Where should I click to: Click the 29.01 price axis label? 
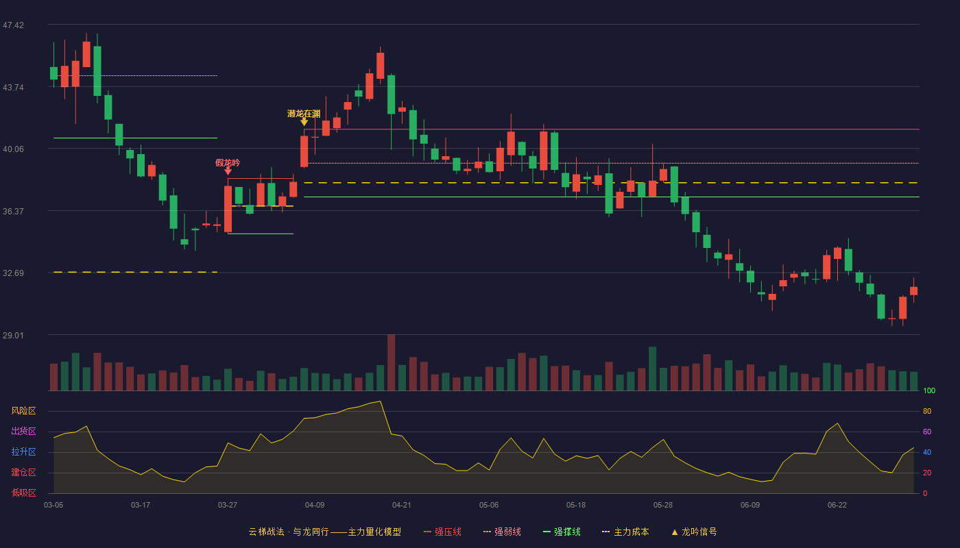(13, 335)
